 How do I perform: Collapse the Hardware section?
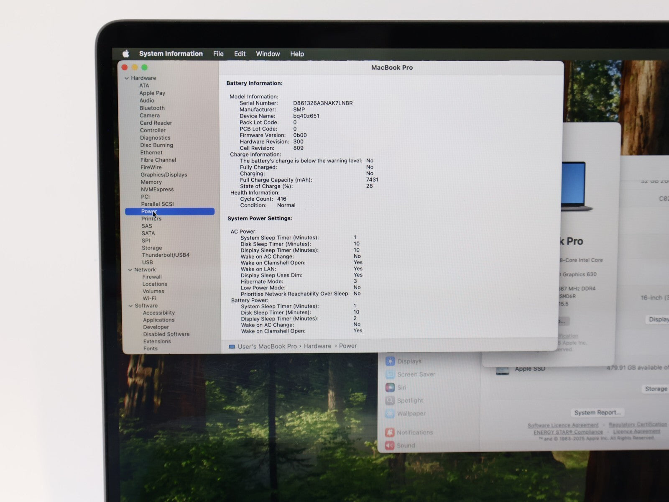pos(127,78)
